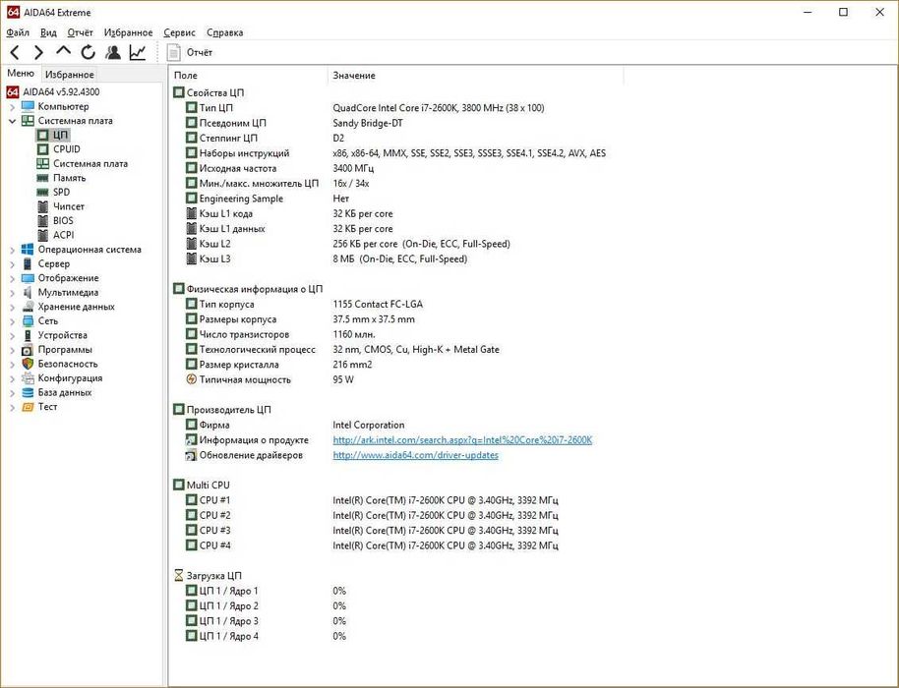Click the Конфигурация icon in tree
This screenshot has width=899, height=688.
point(28,378)
